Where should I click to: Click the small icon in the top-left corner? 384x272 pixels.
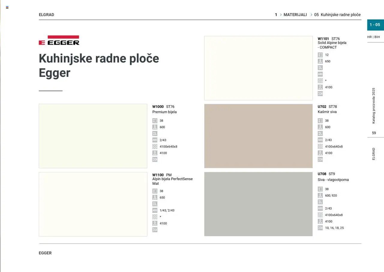7,7
